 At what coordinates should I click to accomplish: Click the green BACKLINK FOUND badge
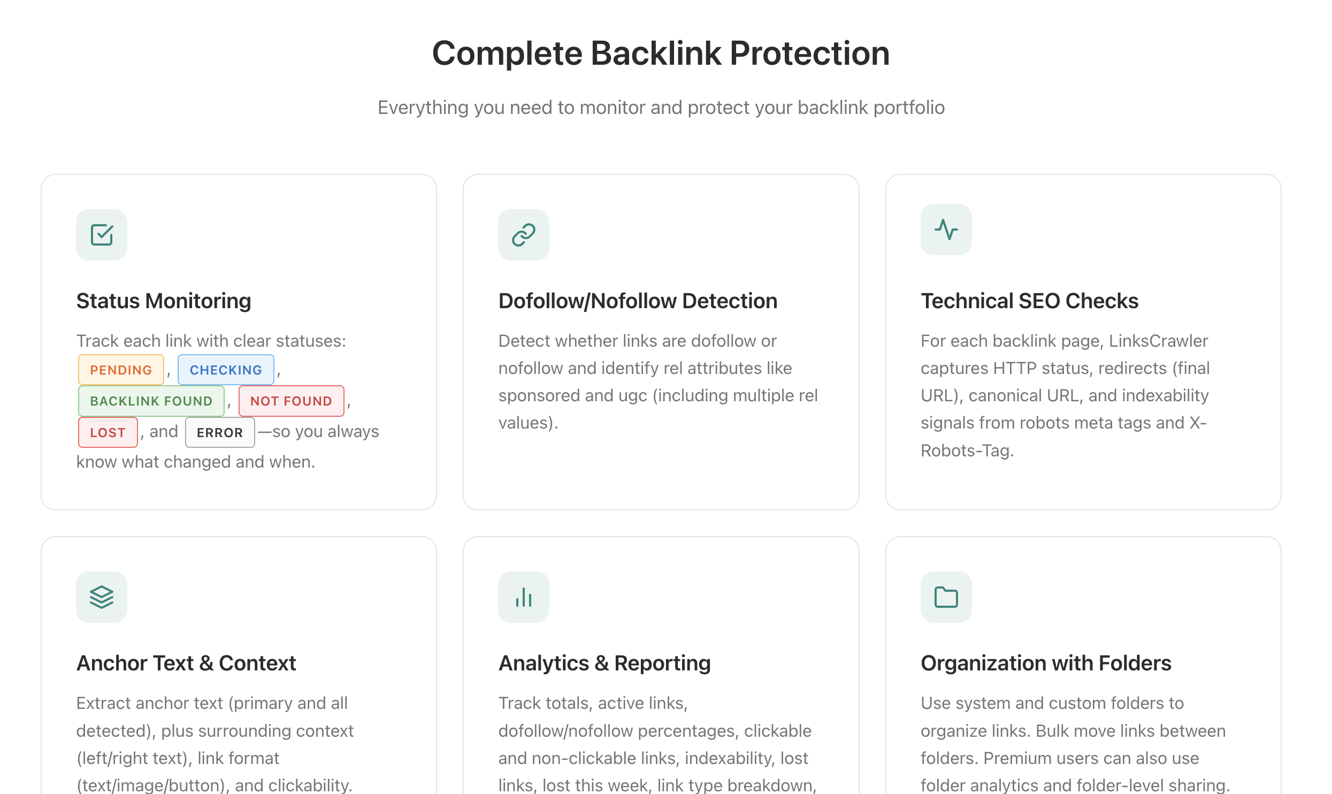[x=151, y=401]
